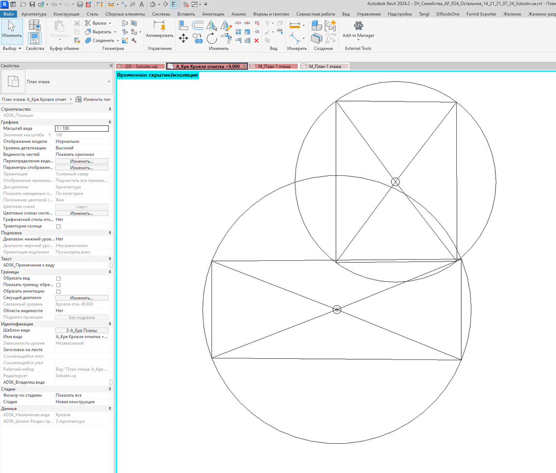Choose Mirror – Pick Axis tool
Screen dimensions: 556x473
coord(212,26)
